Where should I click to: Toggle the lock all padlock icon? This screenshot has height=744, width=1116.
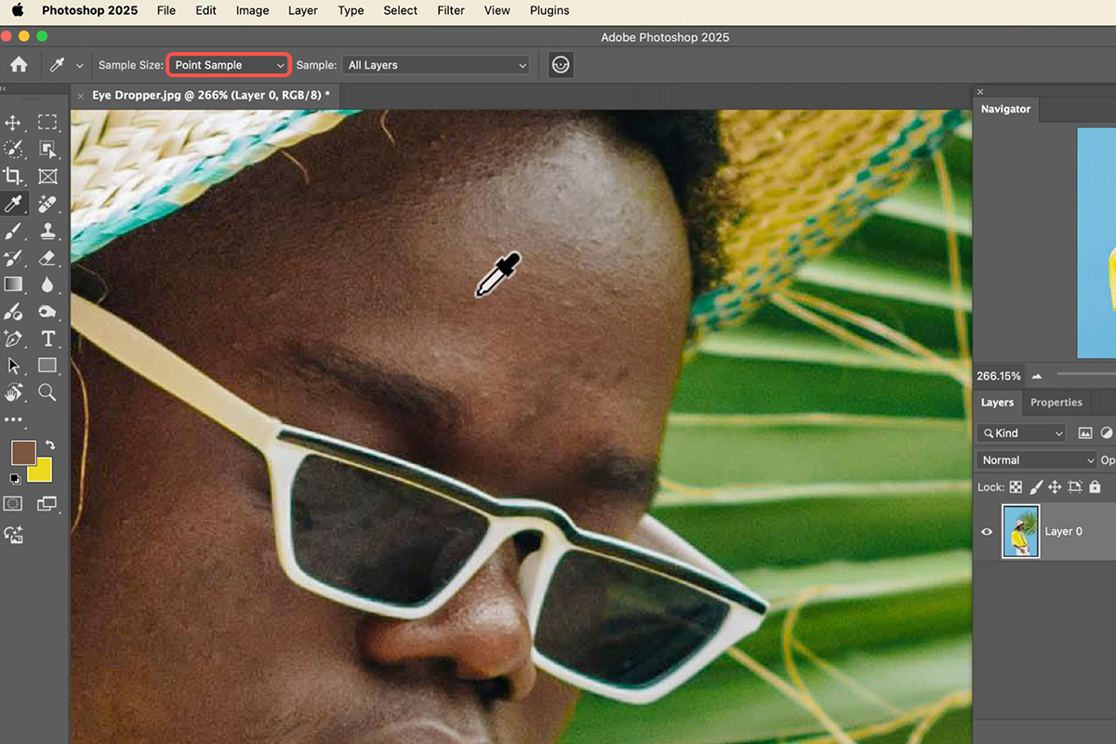1095,486
